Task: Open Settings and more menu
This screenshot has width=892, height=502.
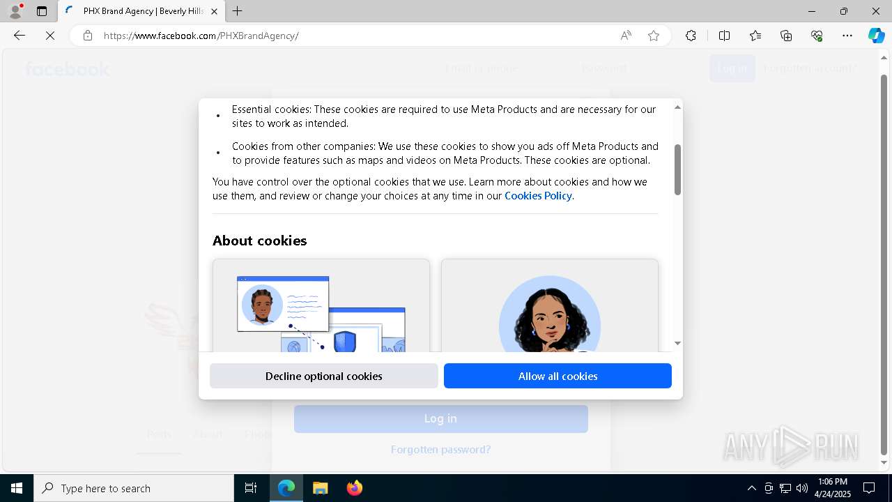Action: click(x=847, y=36)
